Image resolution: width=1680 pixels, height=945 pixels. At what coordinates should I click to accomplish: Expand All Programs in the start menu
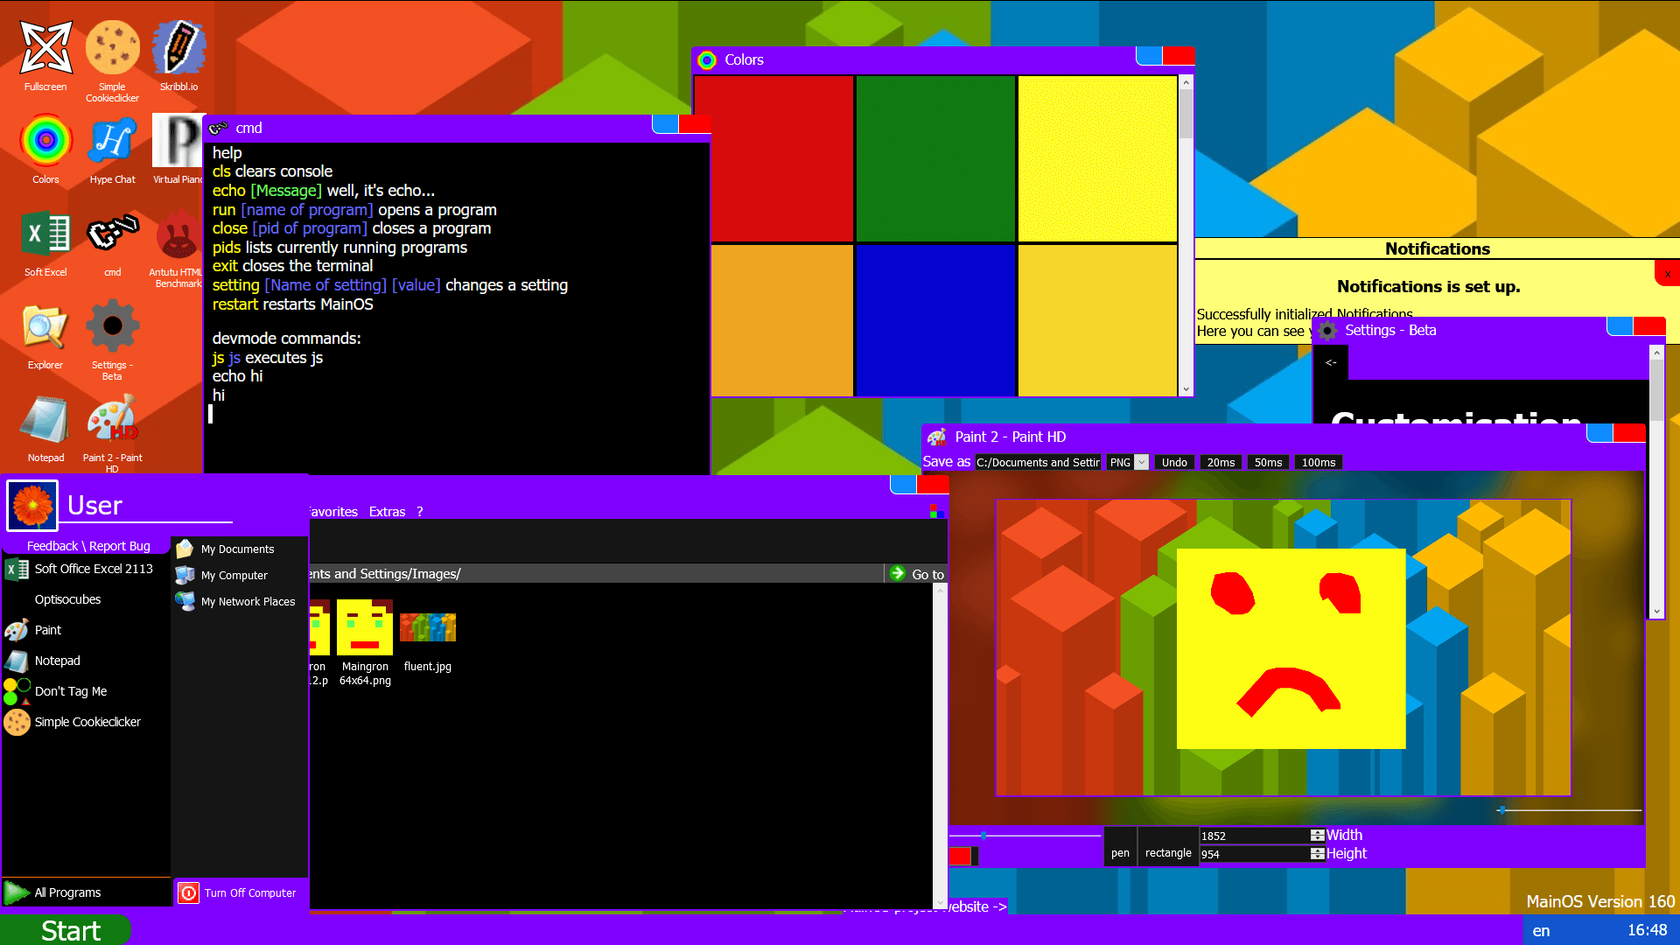pyautogui.click(x=67, y=892)
